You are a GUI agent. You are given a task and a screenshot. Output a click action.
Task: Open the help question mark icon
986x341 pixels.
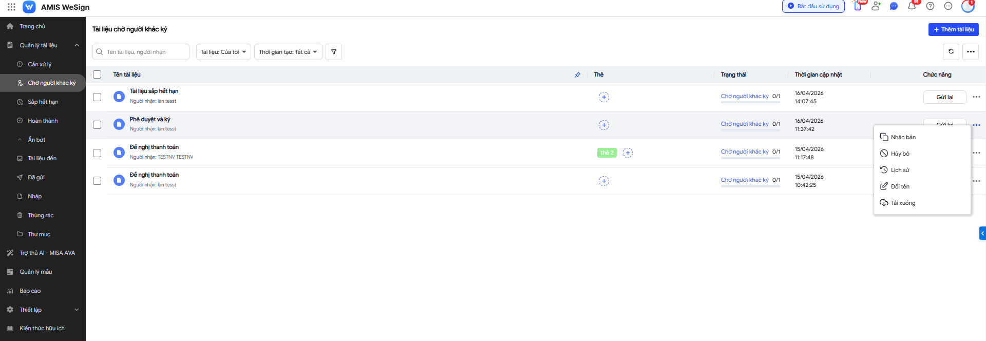(x=930, y=7)
